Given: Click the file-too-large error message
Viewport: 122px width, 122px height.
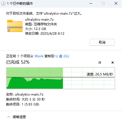Looking at the screenshot, I should (44, 13).
